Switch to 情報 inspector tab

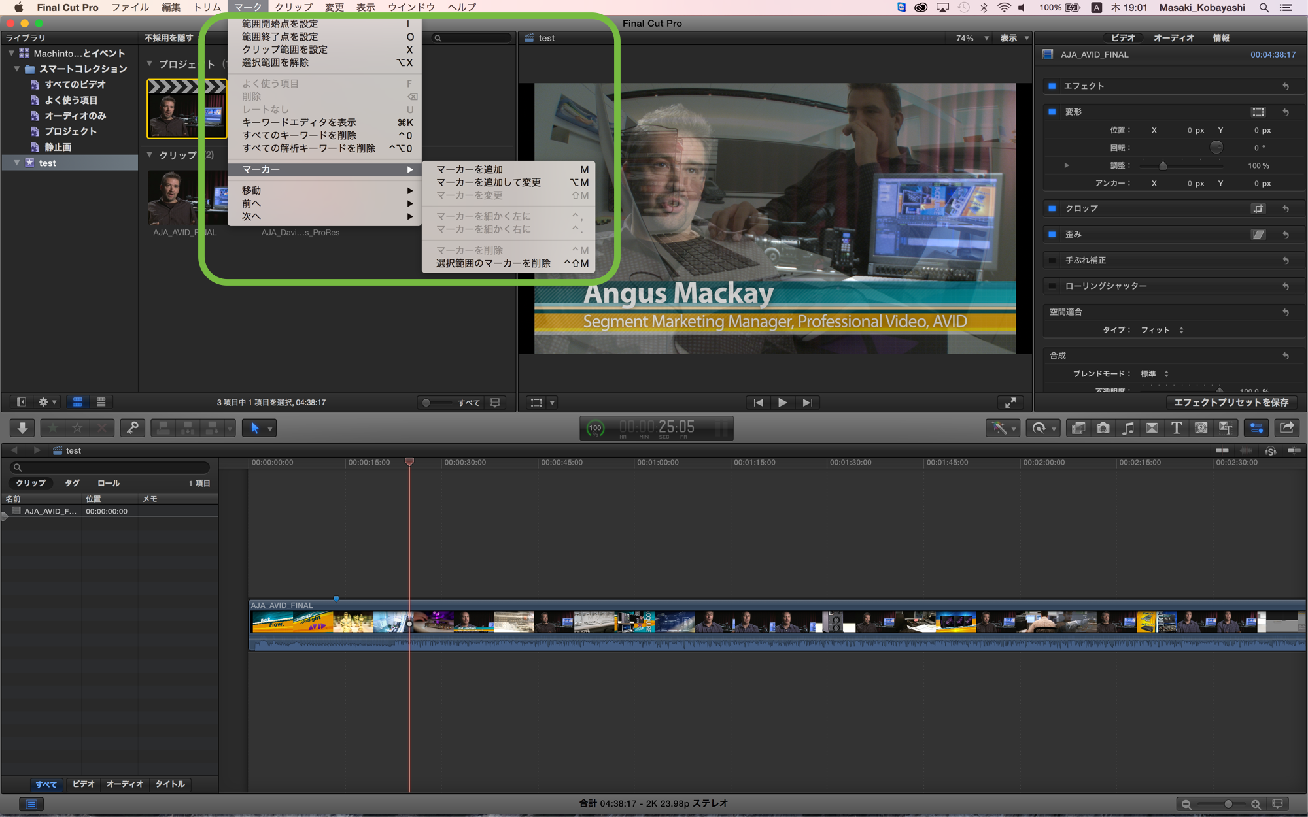click(1221, 38)
